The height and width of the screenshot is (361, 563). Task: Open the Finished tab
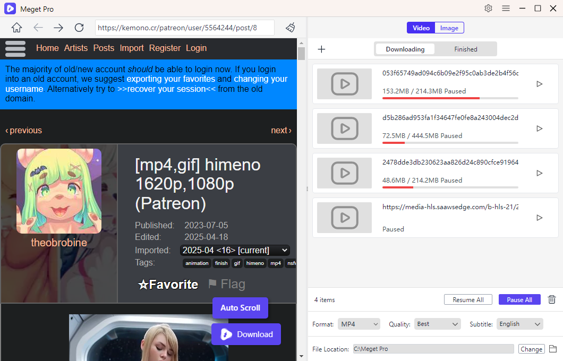point(466,49)
